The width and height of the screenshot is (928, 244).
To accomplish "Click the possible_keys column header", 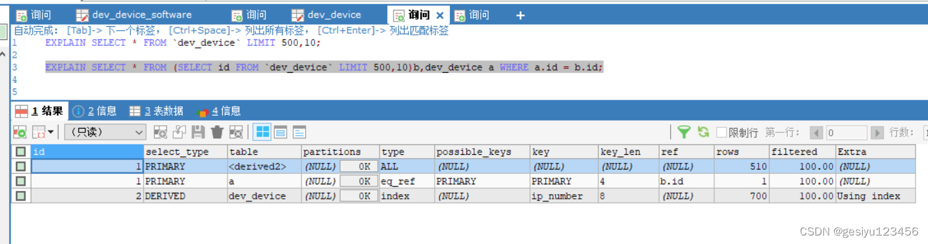I will 482,152.
